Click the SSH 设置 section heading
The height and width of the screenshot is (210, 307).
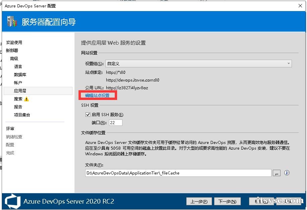[90, 105]
